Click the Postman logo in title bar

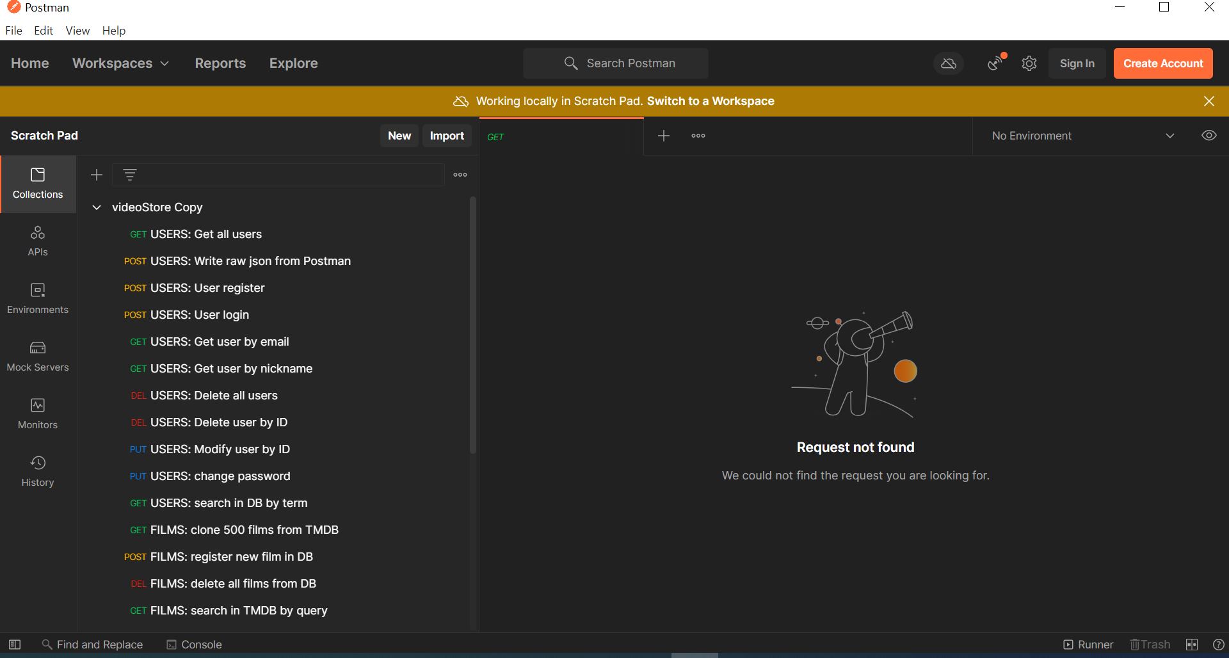(x=13, y=7)
